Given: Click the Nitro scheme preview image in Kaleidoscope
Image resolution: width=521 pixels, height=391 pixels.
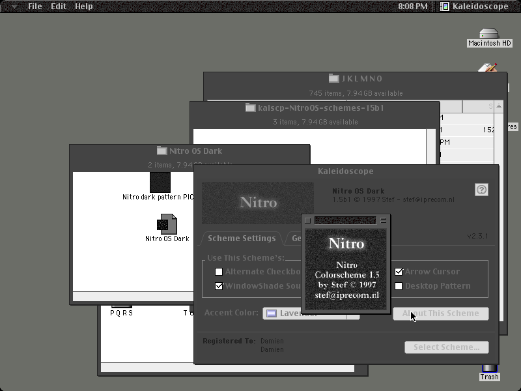Looking at the screenshot, I should pyautogui.click(x=257, y=203).
